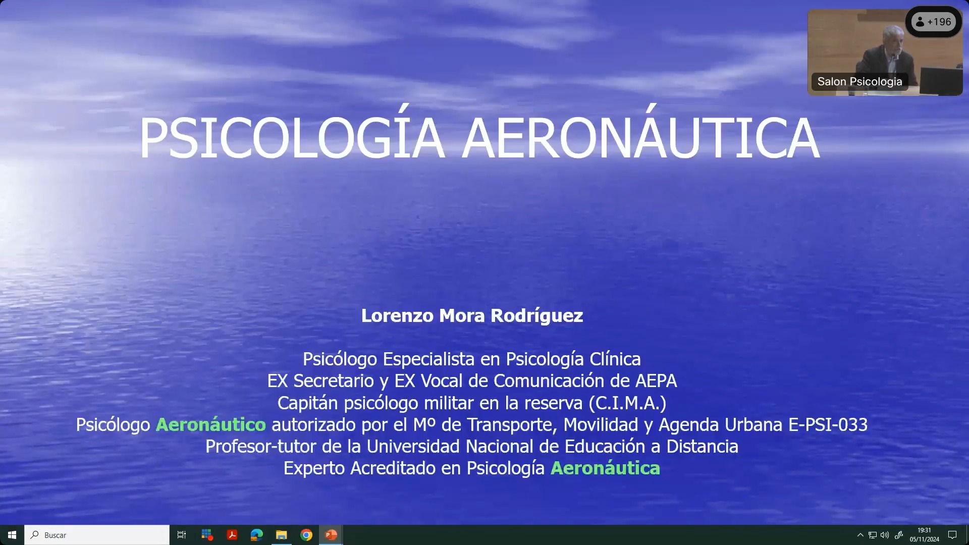The height and width of the screenshot is (545, 969).
Task: Click the Experto Acreditado en Psicología text
Action: tap(414, 468)
